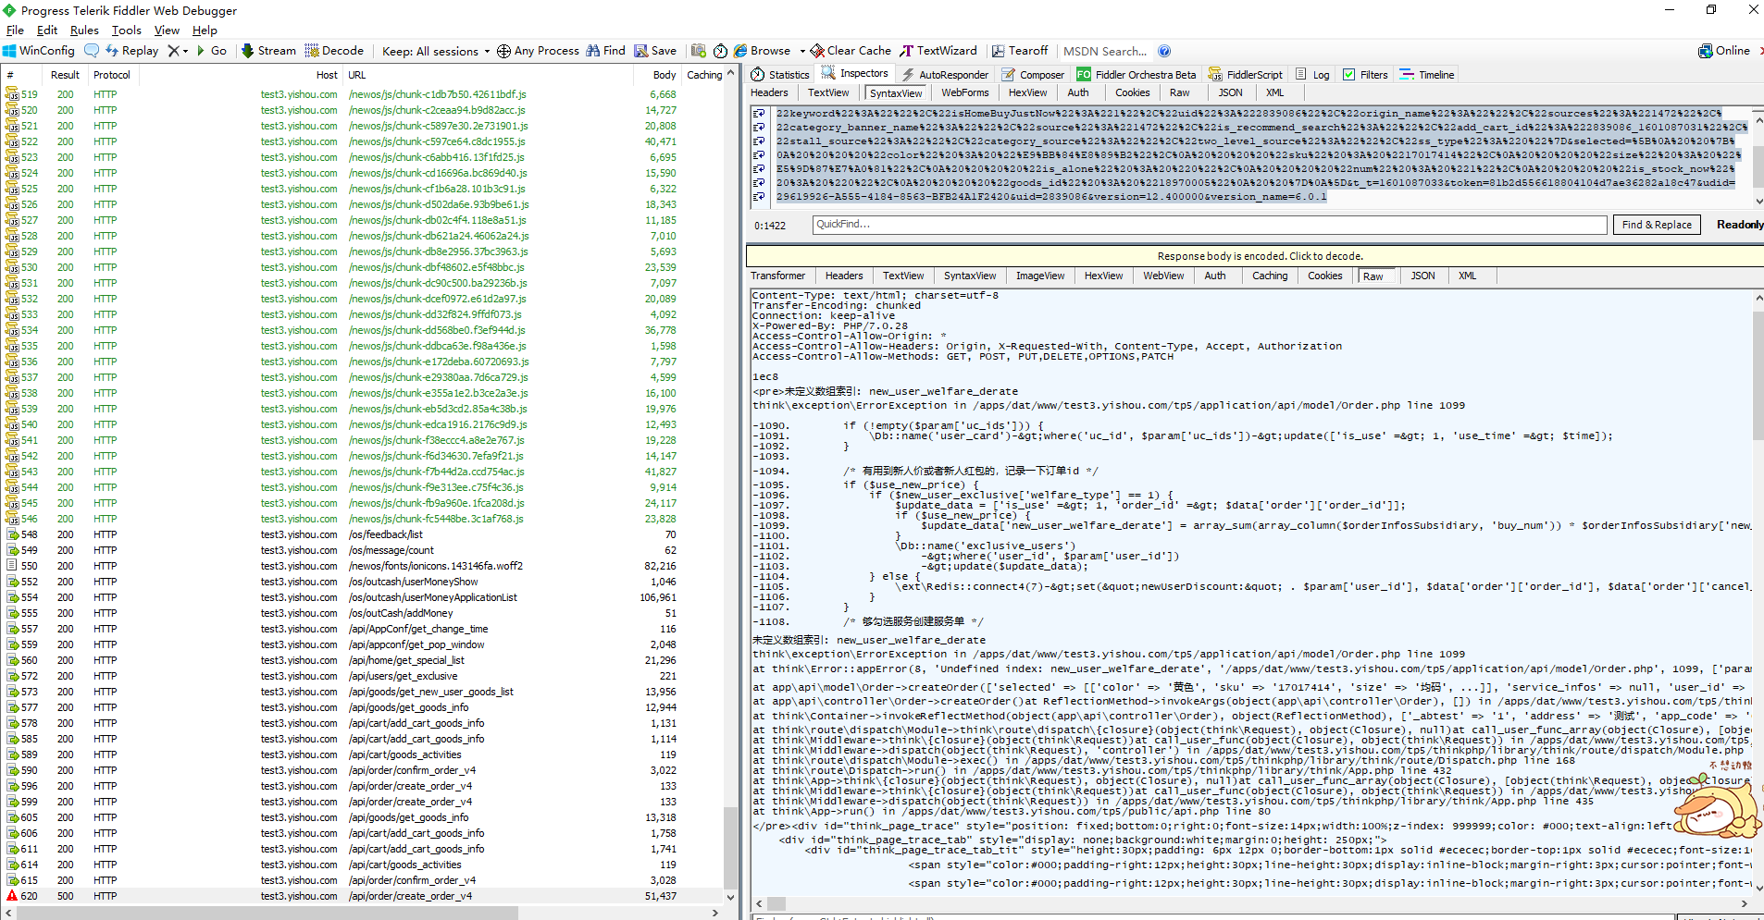Image resolution: width=1764 pixels, height=920 pixels.
Task: Click the timer stopwatch toolbar icon
Action: [720, 51]
